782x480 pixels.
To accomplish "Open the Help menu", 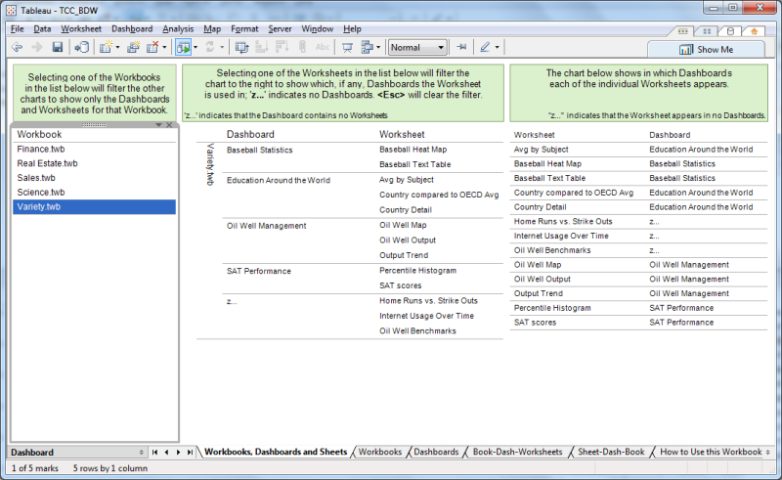I will pyautogui.click(x=352, y=29).
